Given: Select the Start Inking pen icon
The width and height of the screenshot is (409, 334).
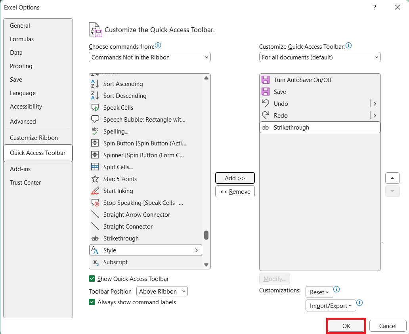Looking at the screenshot, I should click(95, 191).
